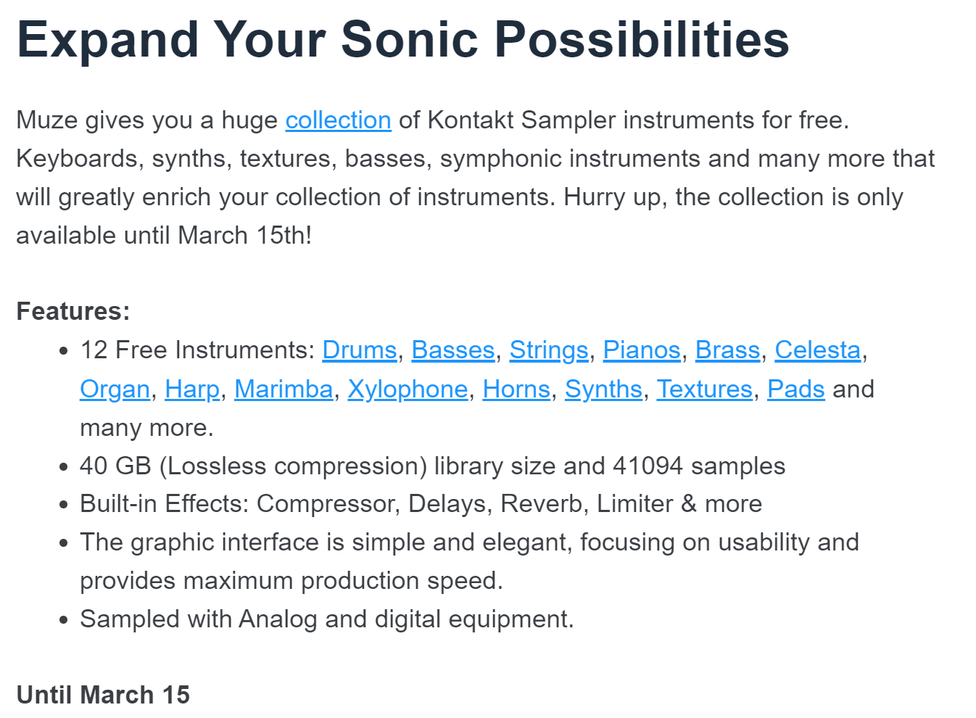
Task: Open the Pianos link
Action: [642, 350]
